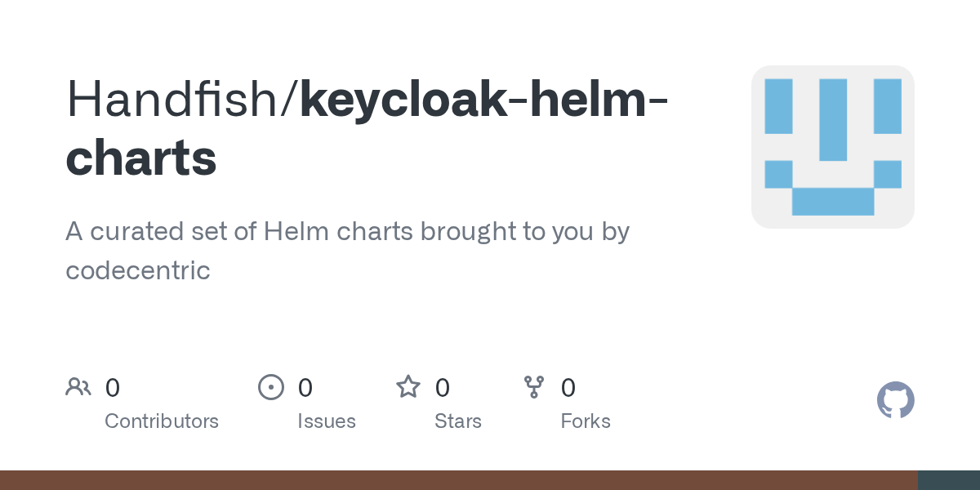This screenshot has height=490, width=980.
Task: Click the Forks label
Action: click(x=586, y=421)
